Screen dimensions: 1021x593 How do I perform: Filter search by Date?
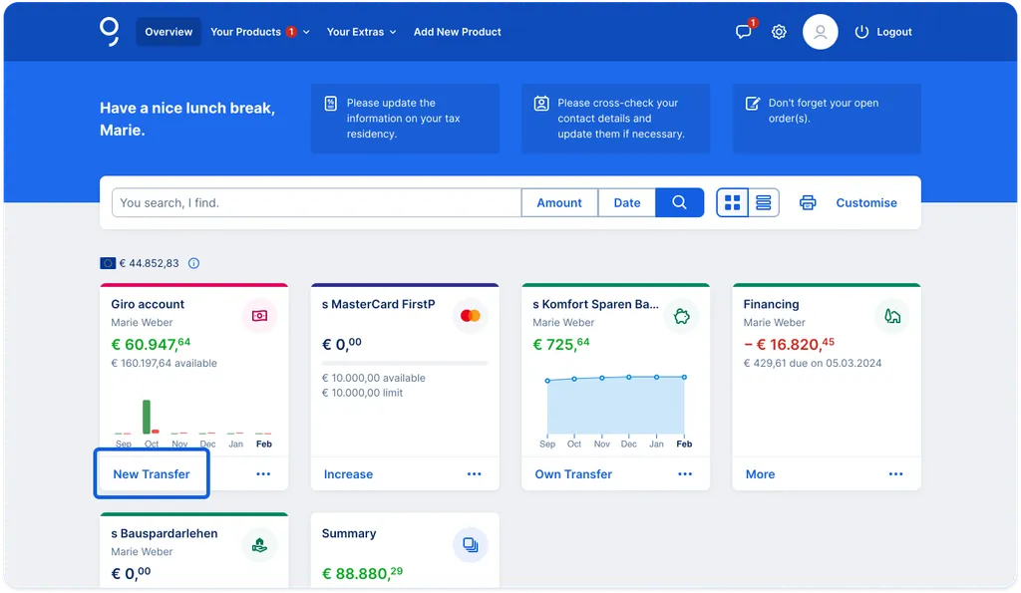[627, 202]
